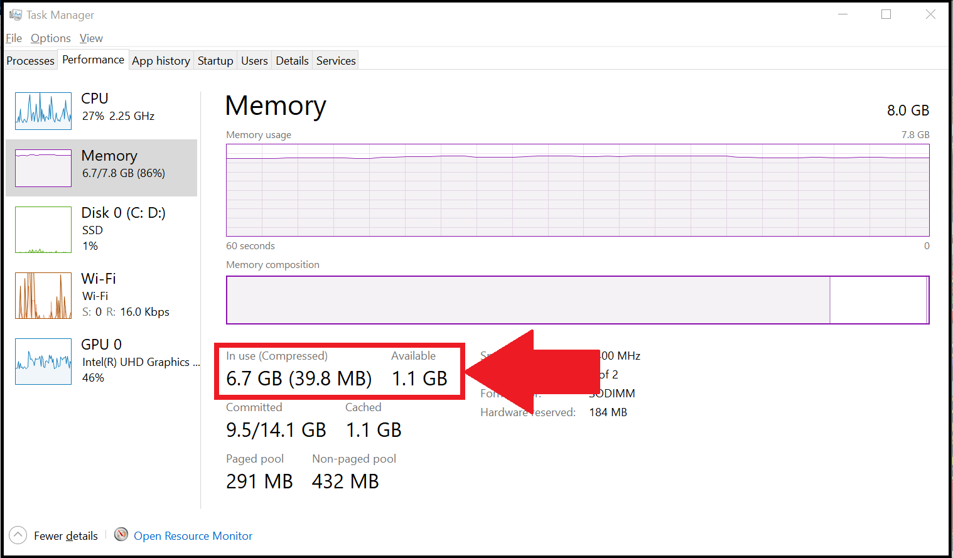Switch to the Users tab
Screen dimensions: 953x558
[x=254, y=60]
